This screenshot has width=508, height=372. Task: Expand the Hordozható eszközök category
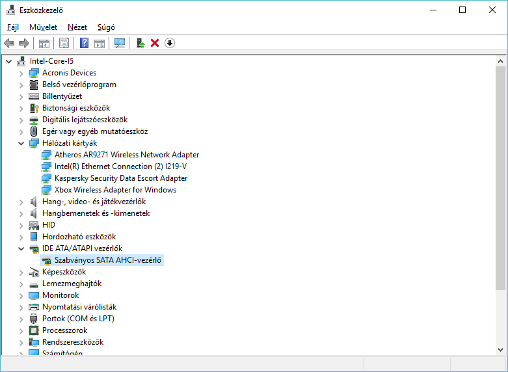coord(21,237)
